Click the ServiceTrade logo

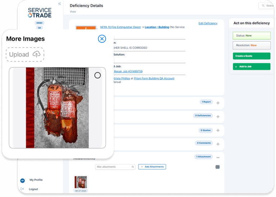click(x=40, y=13)
